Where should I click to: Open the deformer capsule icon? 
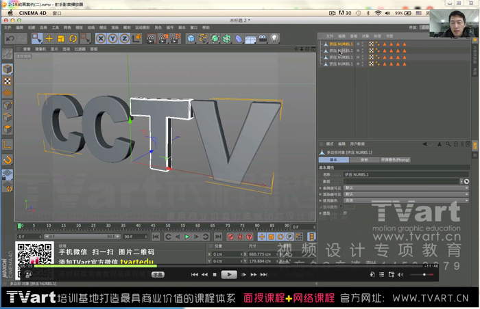coord(239,38)
